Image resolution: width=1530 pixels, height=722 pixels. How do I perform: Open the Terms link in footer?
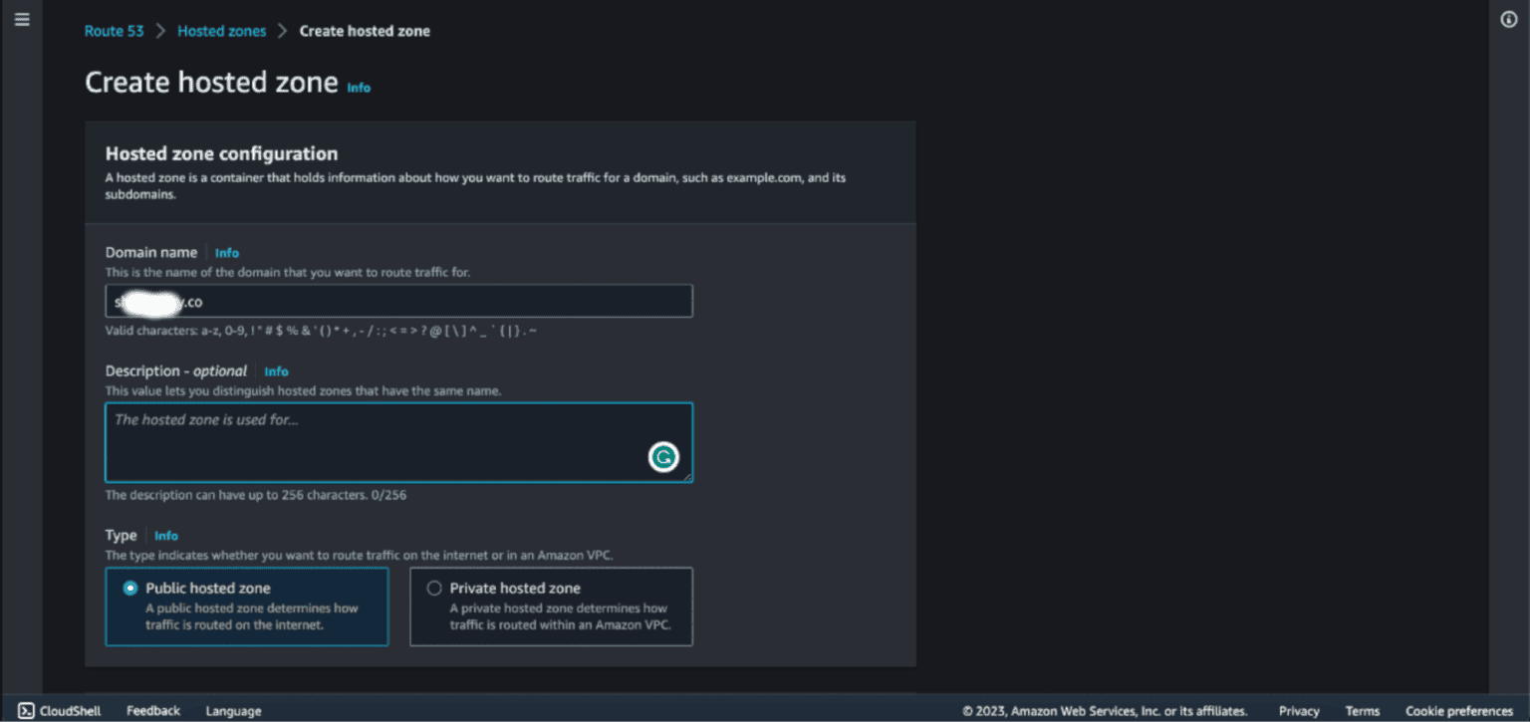[x=1362, y=710]
